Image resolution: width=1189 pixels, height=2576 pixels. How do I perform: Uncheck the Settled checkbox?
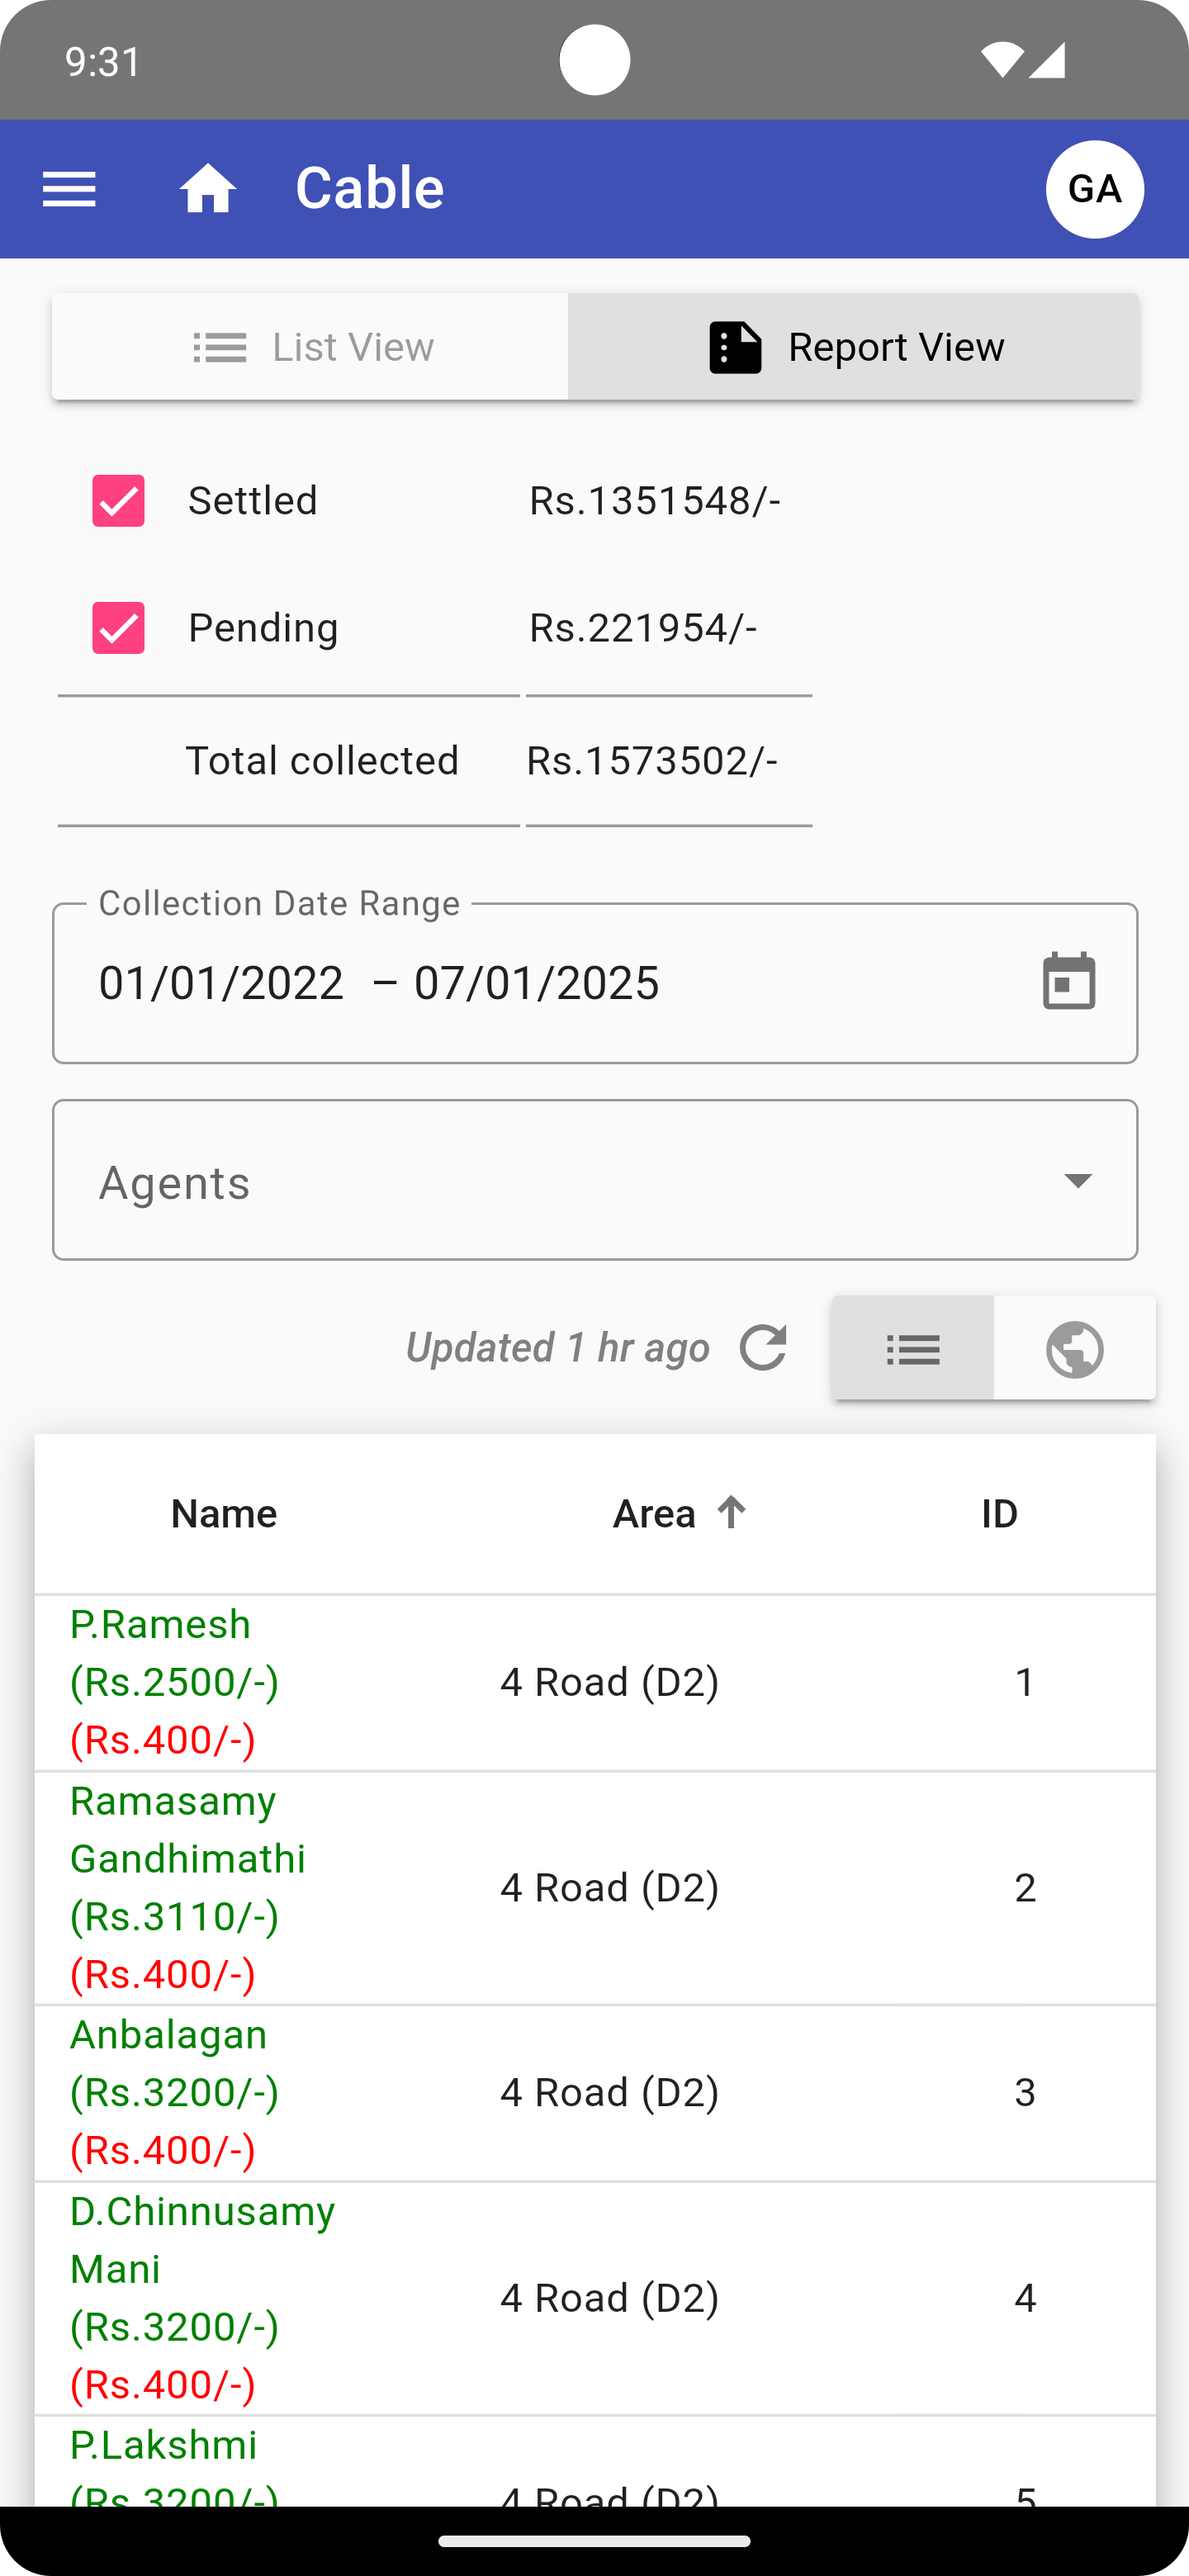point(119,501)
